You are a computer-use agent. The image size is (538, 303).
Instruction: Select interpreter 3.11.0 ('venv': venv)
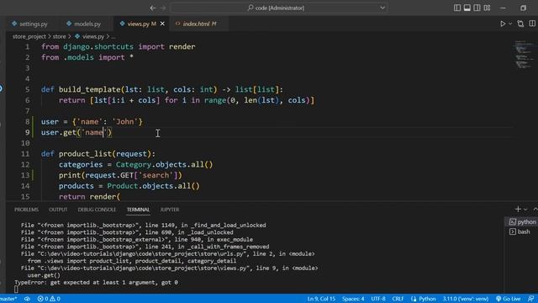466,299
